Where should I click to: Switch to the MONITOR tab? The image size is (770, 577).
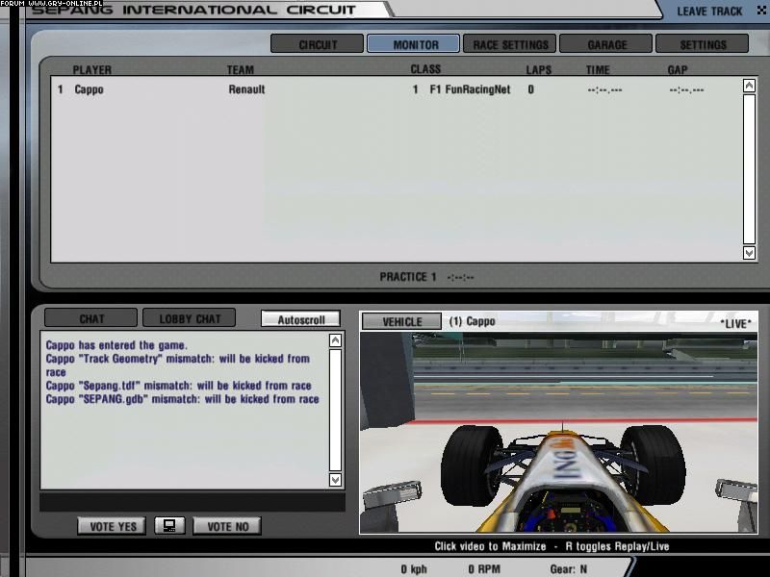413,44
